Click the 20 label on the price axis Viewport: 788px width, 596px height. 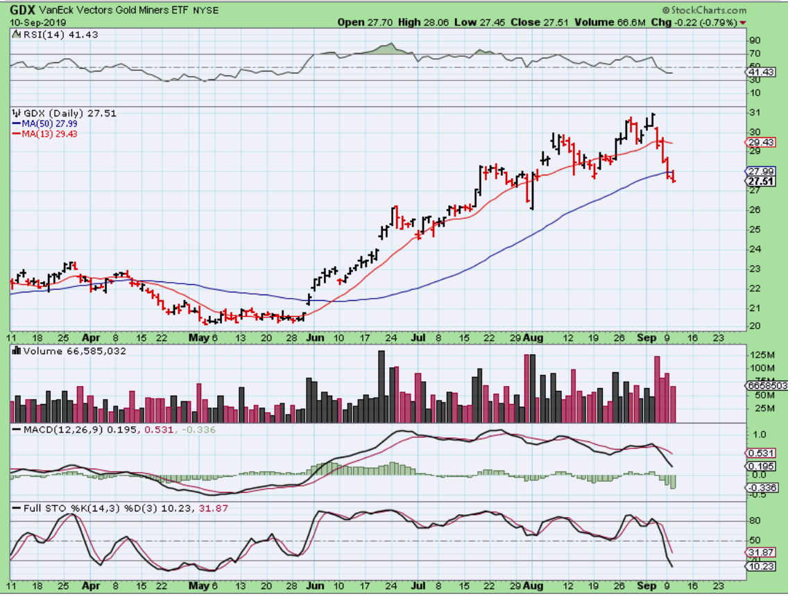754,326
